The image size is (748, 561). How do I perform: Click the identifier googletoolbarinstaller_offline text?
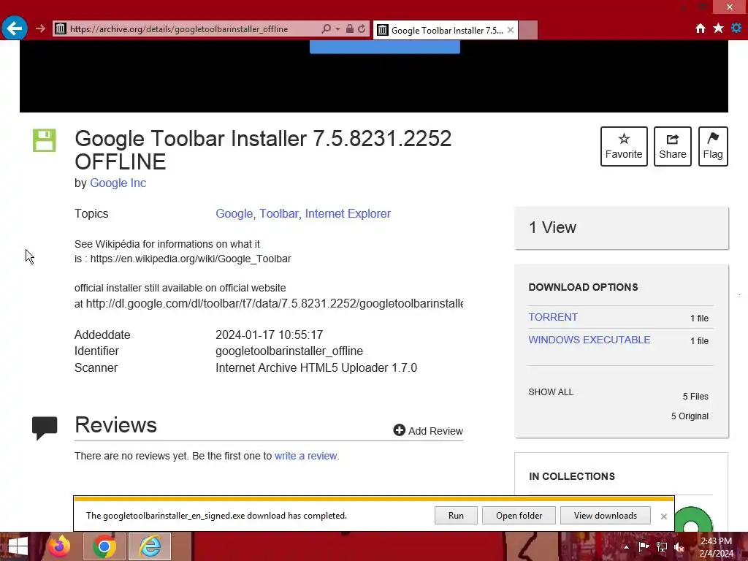(289, 351)
